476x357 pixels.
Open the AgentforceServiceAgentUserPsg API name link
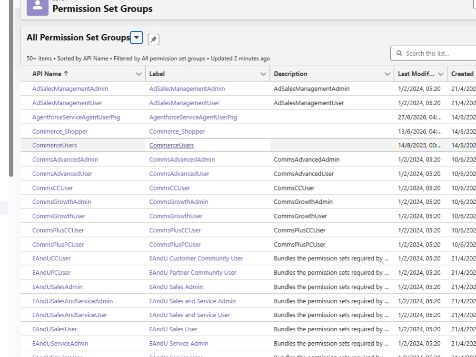pyautogui.click(x=76, y=117)
